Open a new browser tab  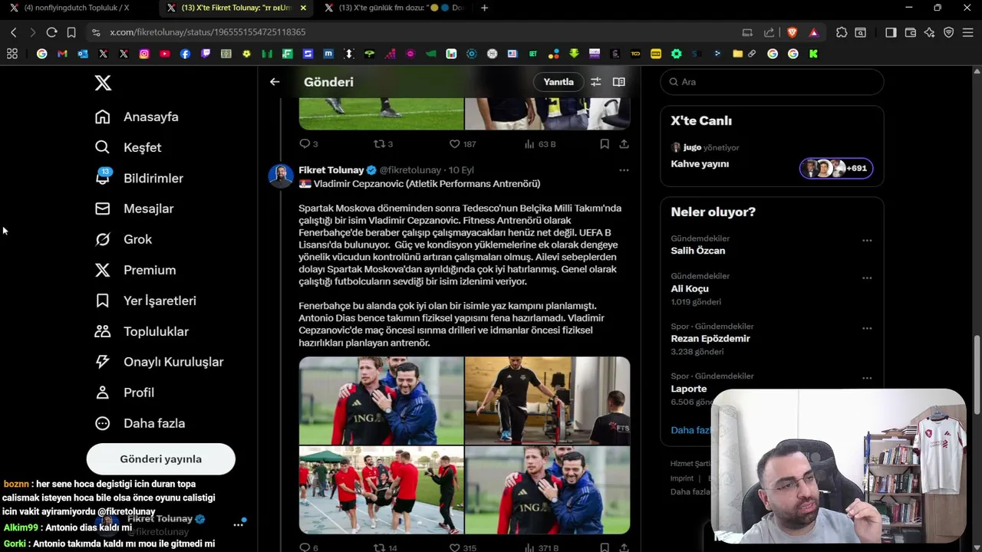tap(484, 8)
